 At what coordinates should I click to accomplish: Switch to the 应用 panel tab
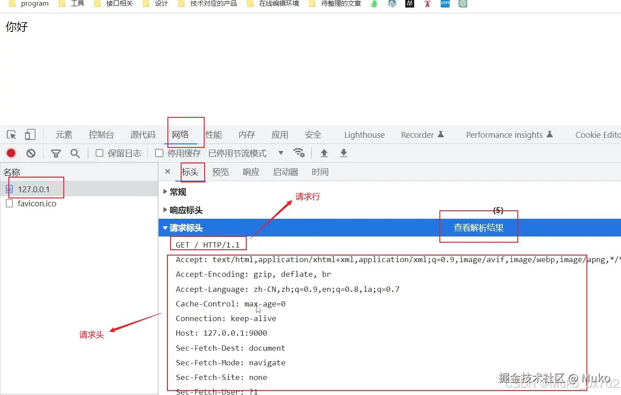tap(280, 135)
